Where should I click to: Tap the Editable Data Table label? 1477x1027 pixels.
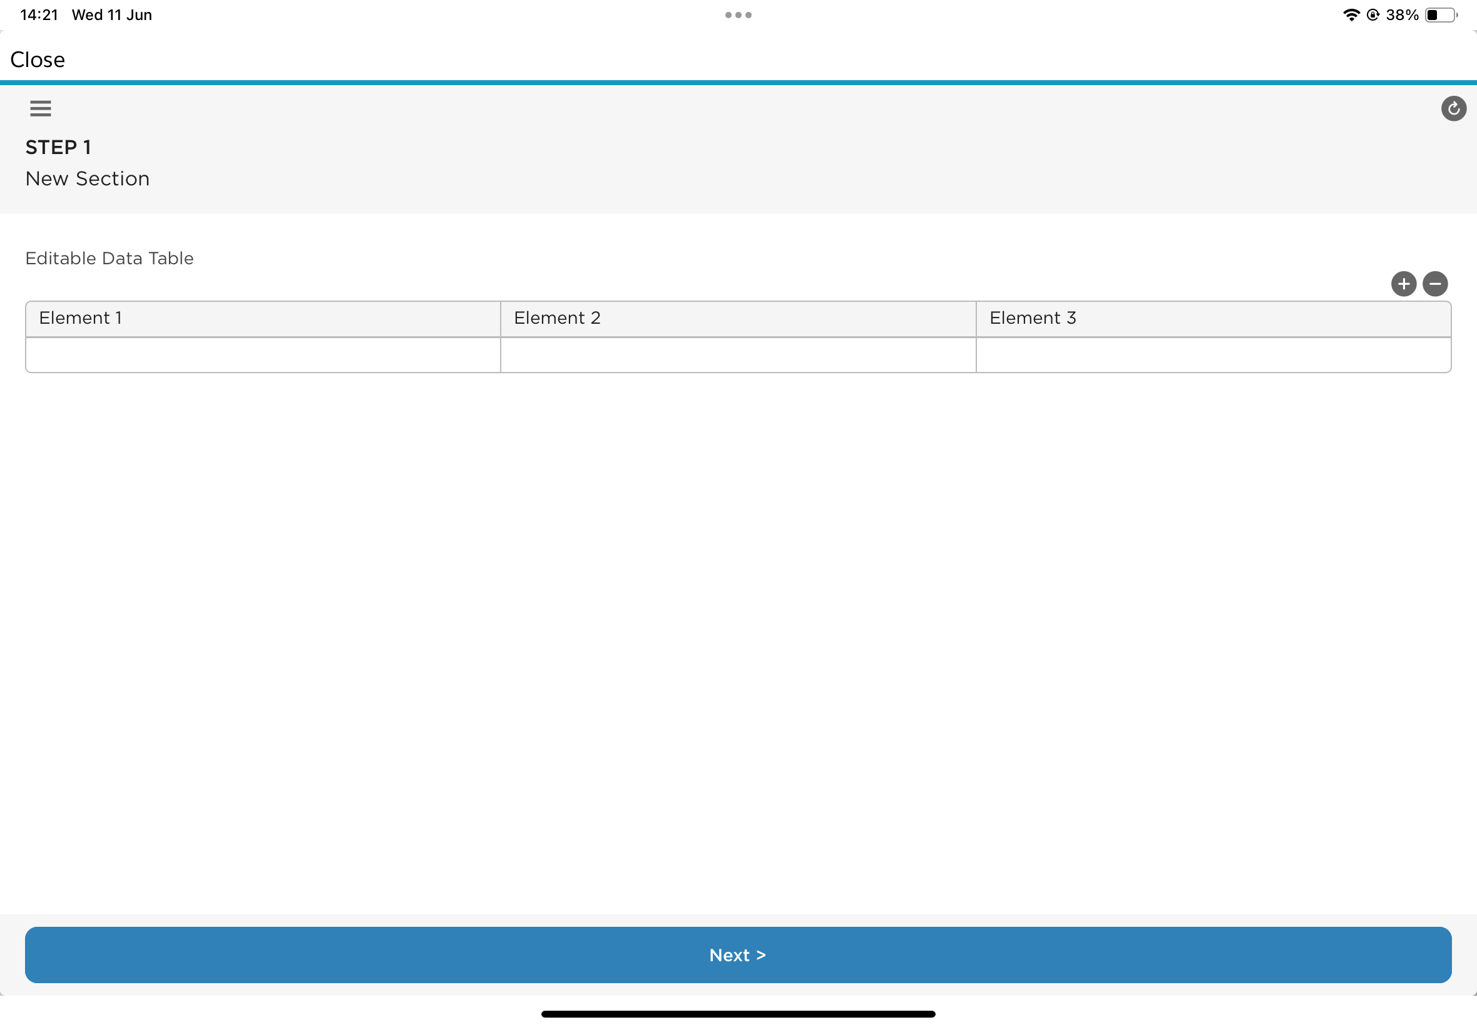point(110,259)
